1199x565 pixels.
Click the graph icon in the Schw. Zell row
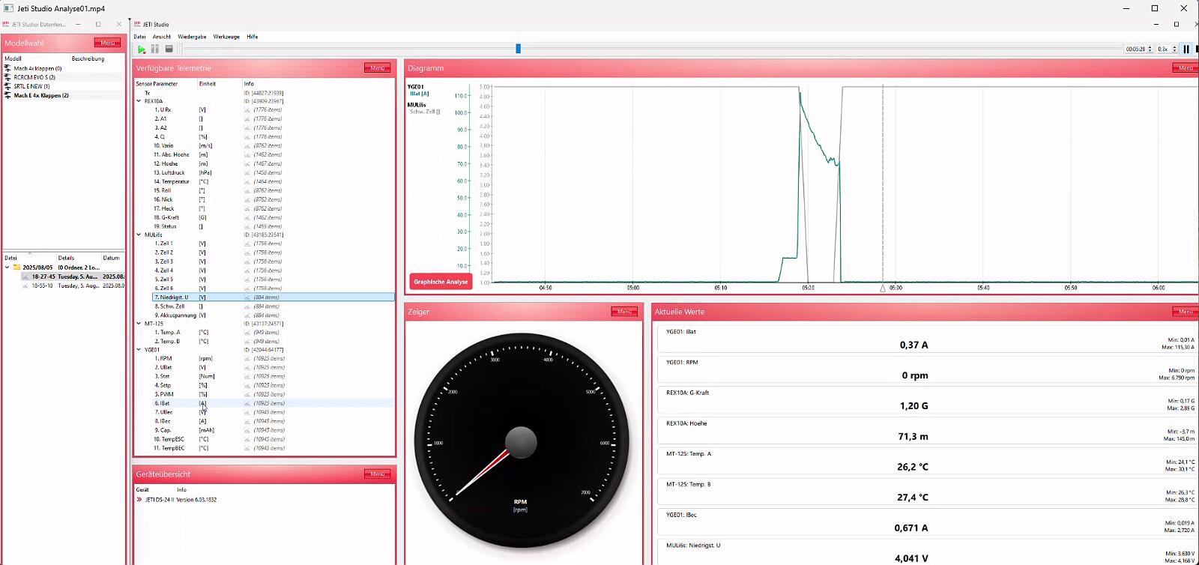coord(247,306)
